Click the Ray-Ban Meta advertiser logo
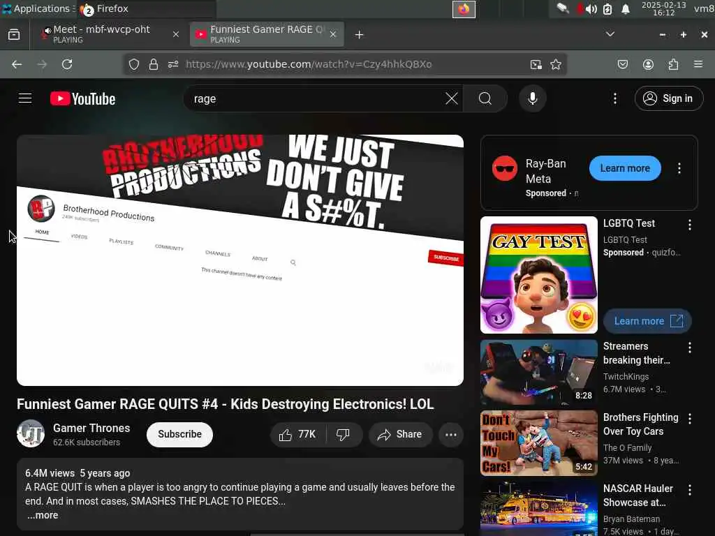Screen dimensions: 715x536 [x=505, y=168]
